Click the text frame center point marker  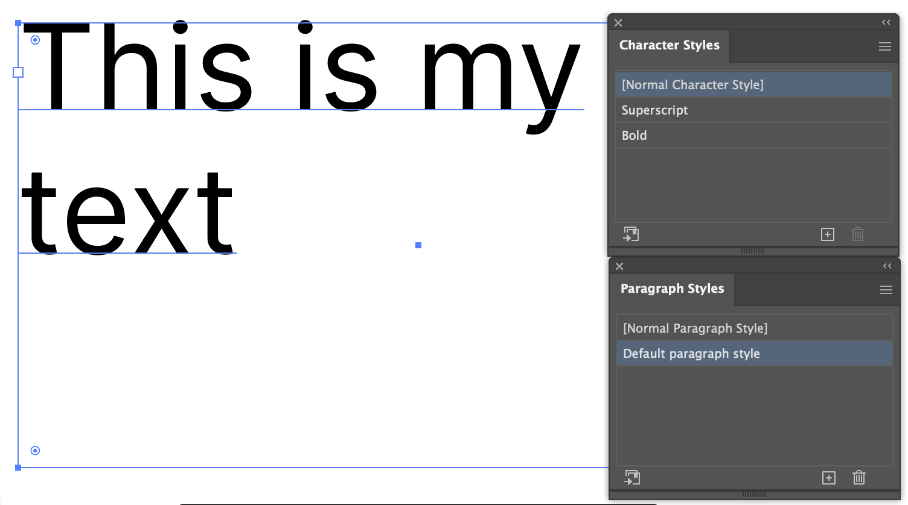(418, 245)
